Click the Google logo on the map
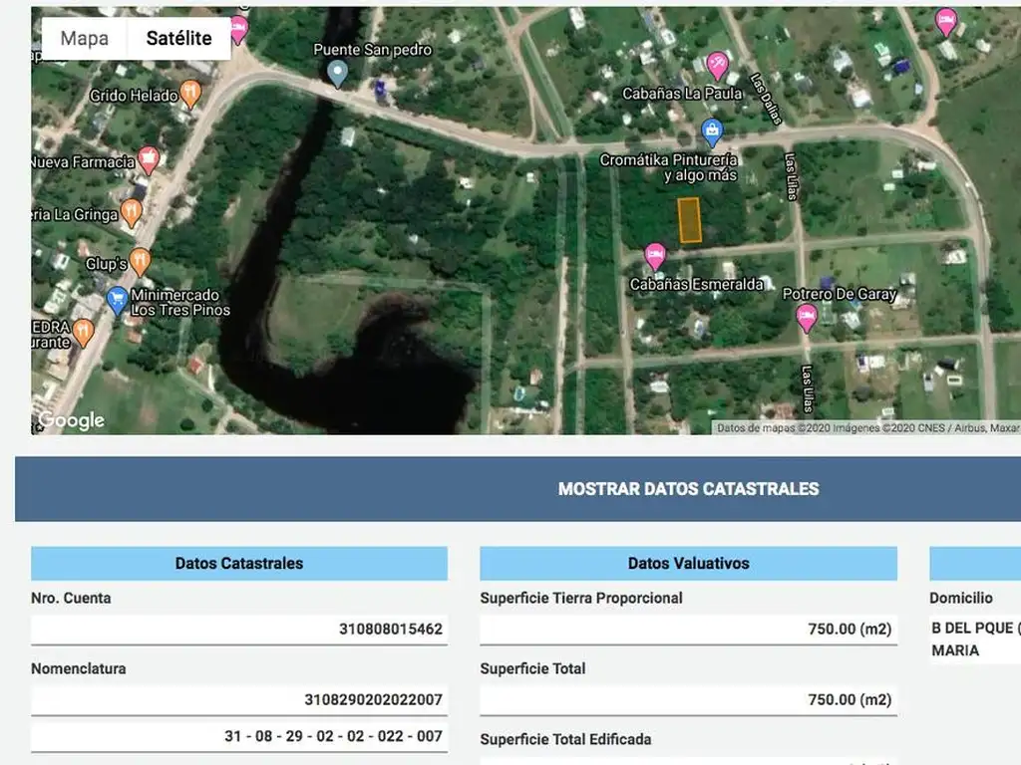1021x765 pixels. [71, 420]
